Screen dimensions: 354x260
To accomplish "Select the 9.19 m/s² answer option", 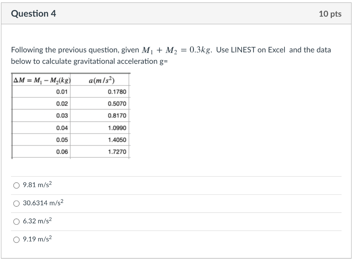I will click(x=16, y=239).
